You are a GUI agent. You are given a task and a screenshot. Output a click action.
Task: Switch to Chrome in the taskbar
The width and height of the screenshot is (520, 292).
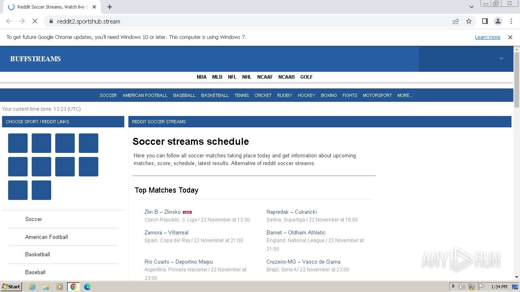click(74, 287)
